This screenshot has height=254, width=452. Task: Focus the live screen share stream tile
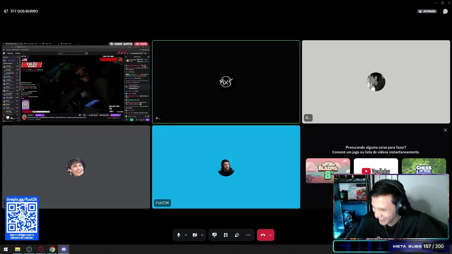pos(76,82)
